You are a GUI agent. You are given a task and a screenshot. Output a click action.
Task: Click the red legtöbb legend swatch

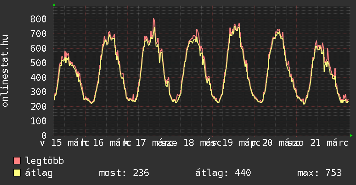[17, 161]
